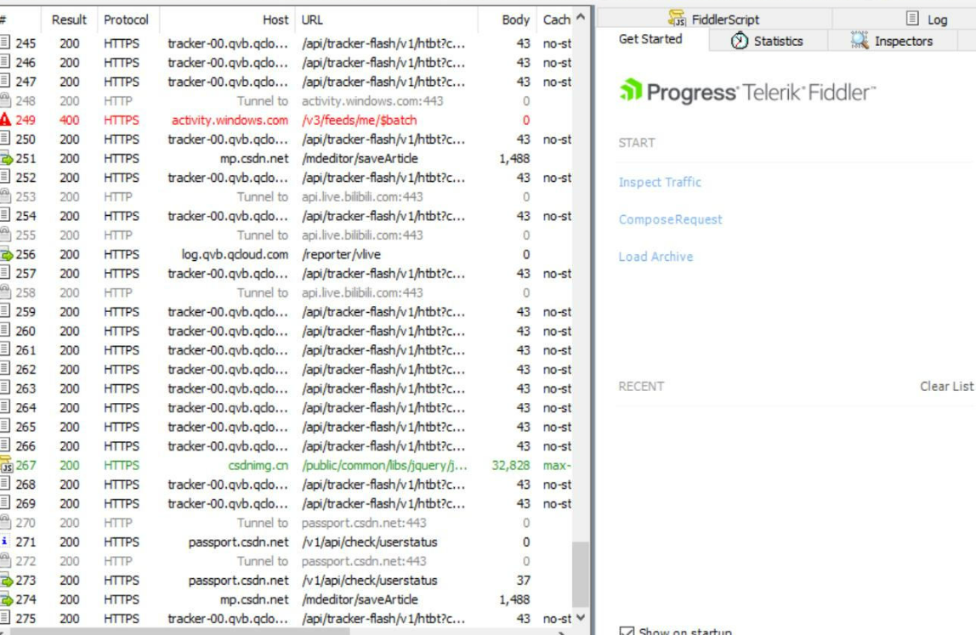Click the info icon on session 271
976x635 pixels.
pyautogui.click(x=5, y=541)
